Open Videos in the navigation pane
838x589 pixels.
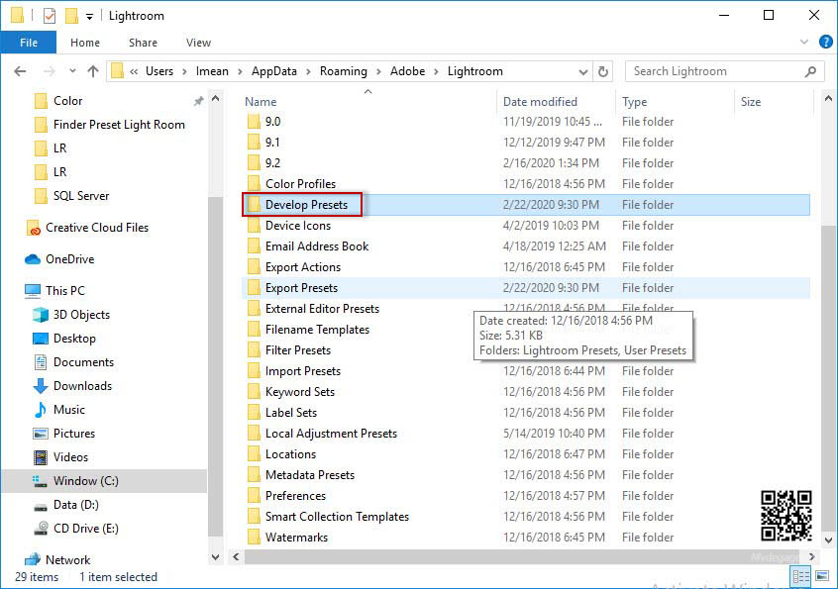pos(61,457)
